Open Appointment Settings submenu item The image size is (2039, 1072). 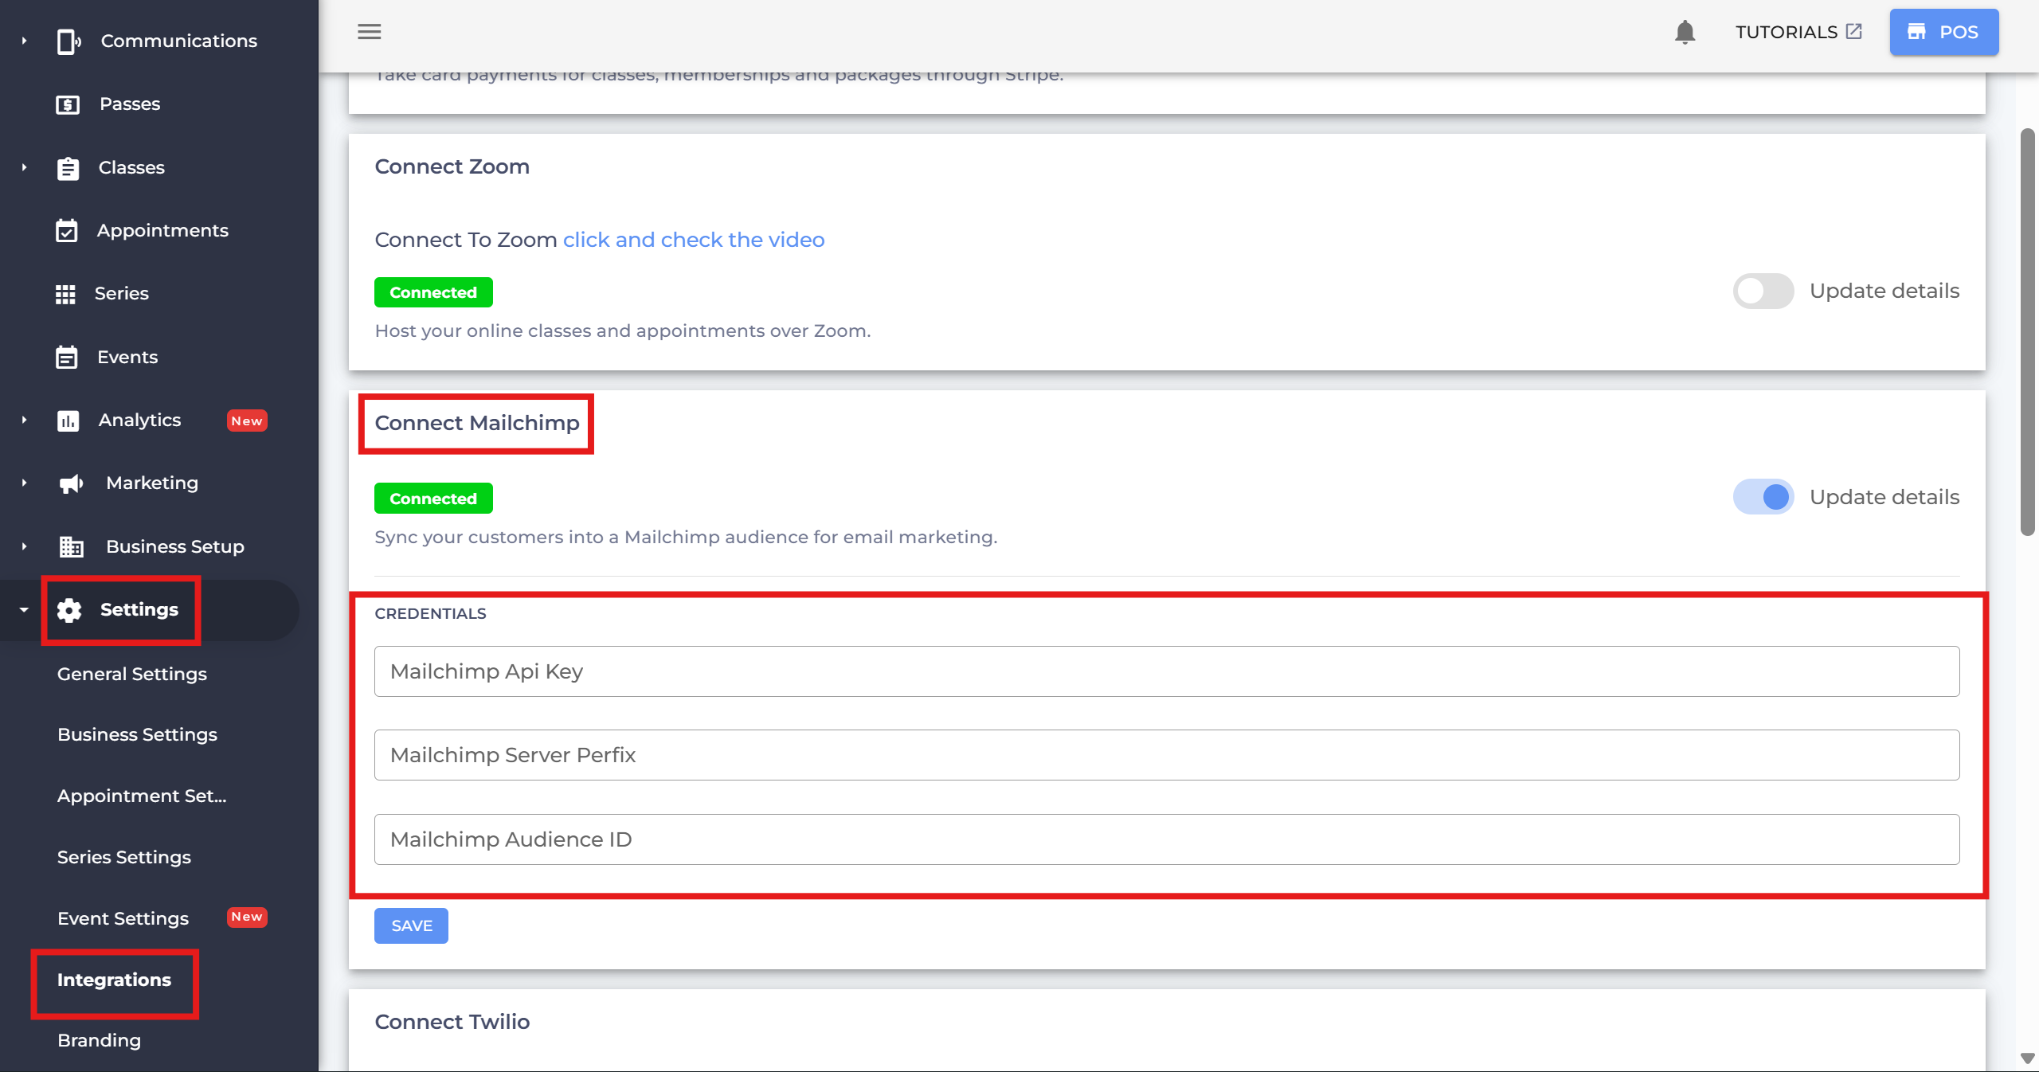[x=142, y=796]
